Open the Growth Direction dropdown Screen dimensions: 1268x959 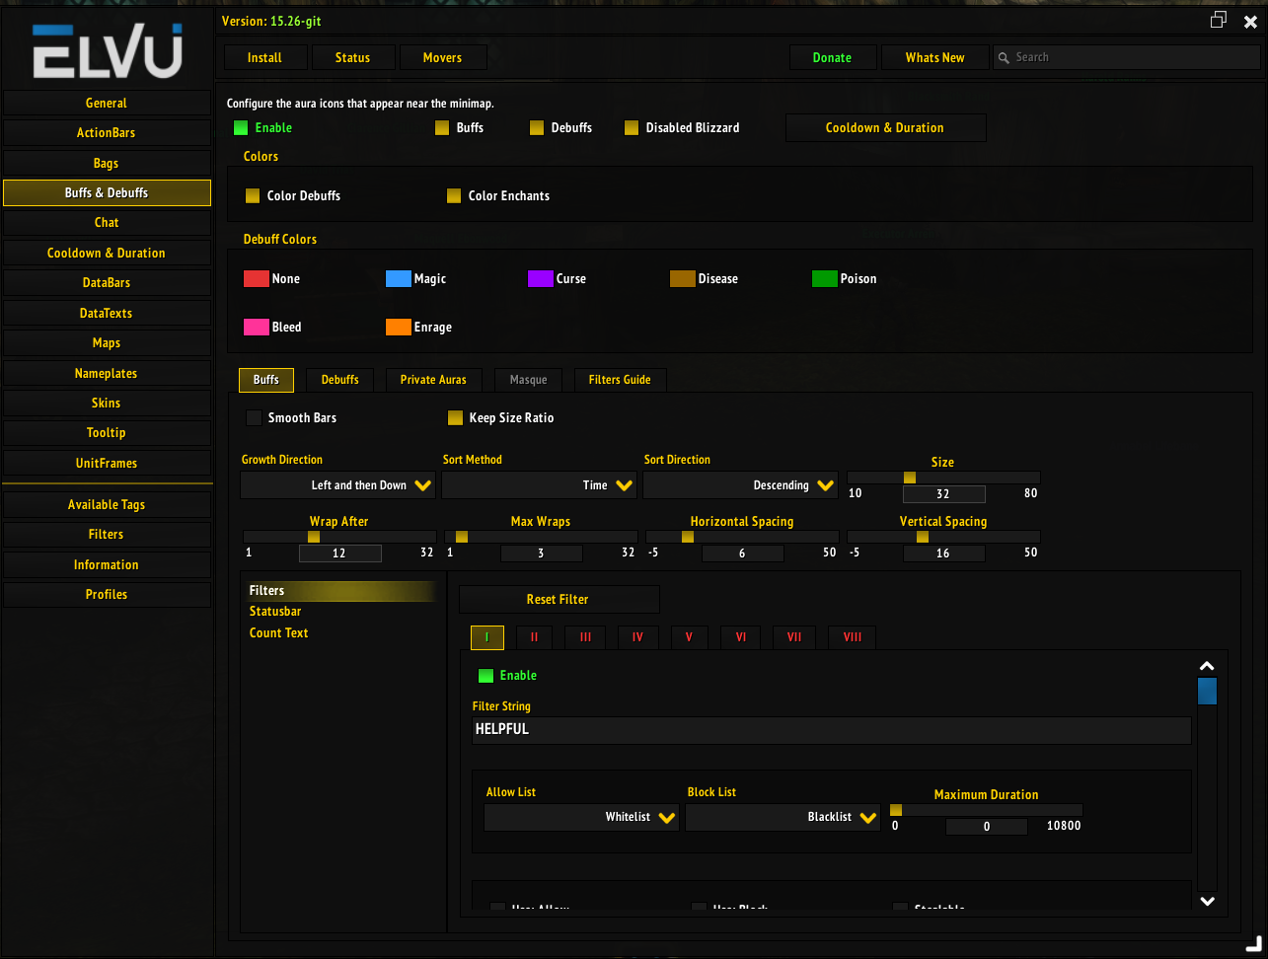pyautogui.click(x=338, y=485)
